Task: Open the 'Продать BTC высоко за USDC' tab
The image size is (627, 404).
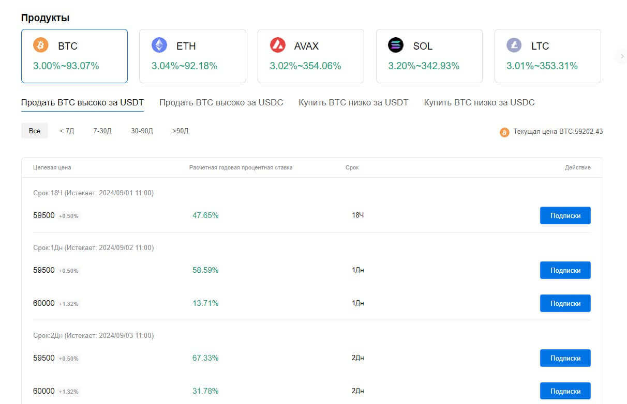Action: 221,102
